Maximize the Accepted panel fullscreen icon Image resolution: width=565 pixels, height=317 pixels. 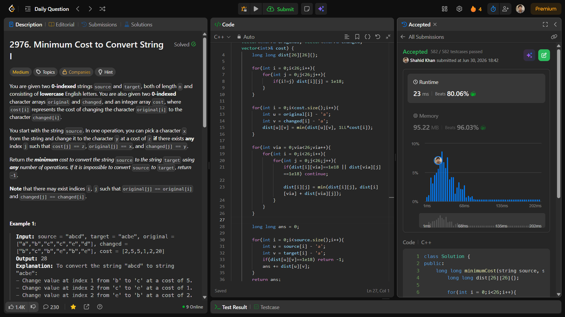(x=545, y=24)
